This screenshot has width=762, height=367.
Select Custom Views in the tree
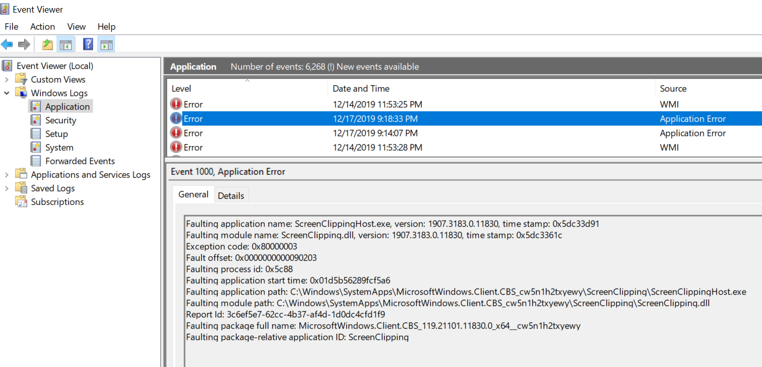click(58, 79)
